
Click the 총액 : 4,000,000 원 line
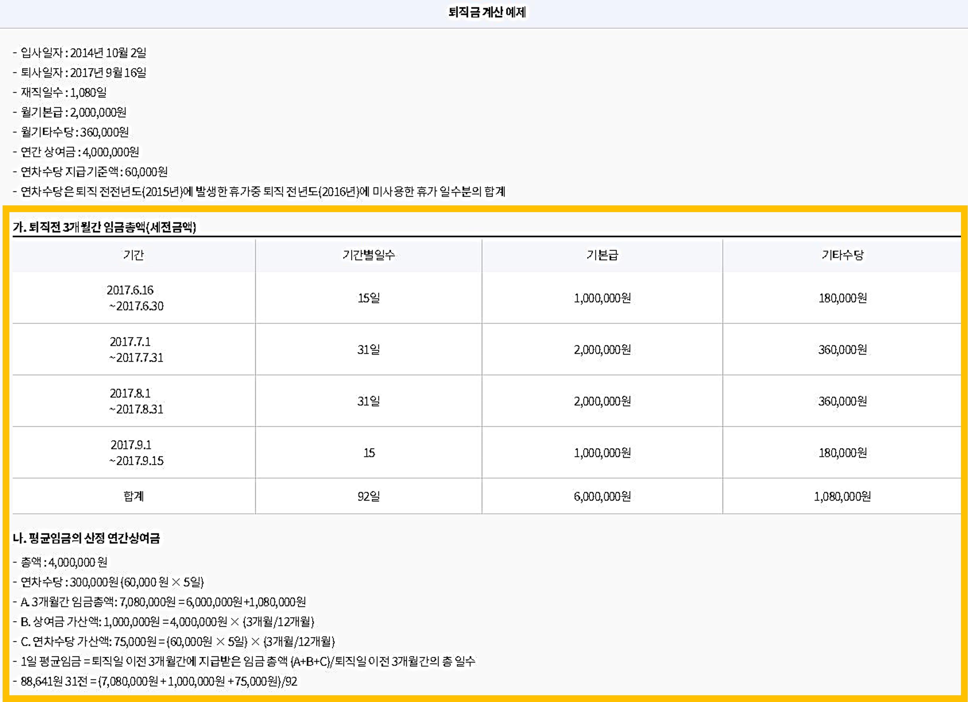[60, 562]
